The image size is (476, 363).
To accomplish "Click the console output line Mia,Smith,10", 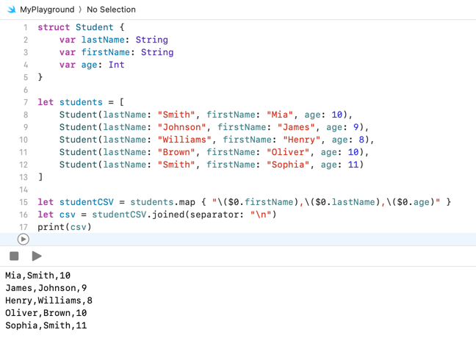I will pos(37,276).
